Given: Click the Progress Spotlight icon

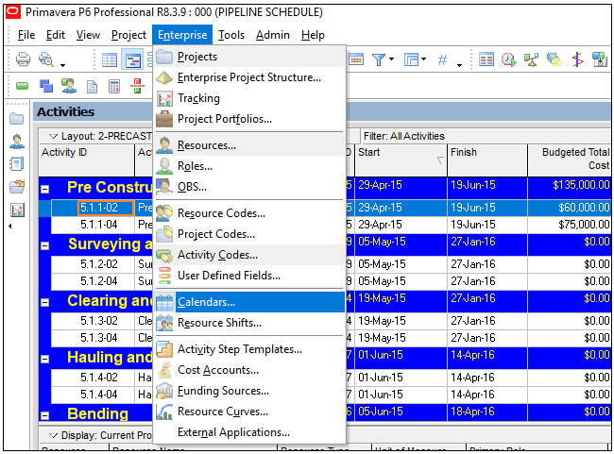Looking at the screenshot, I should [554, 59].
